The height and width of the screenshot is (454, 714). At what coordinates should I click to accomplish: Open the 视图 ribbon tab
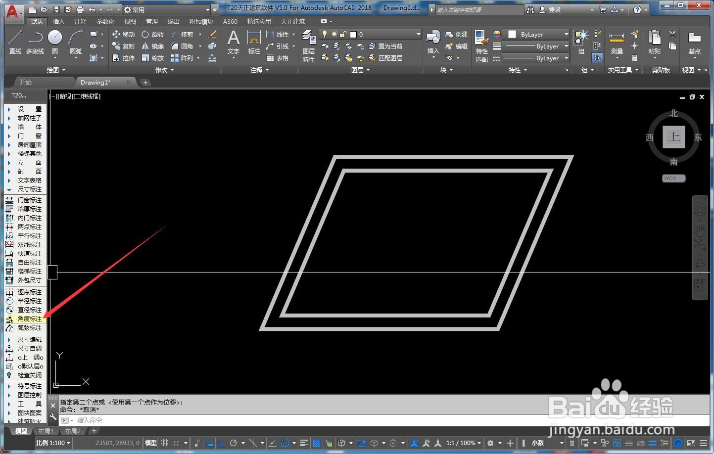pyautogui.click(x=130, y=22)
